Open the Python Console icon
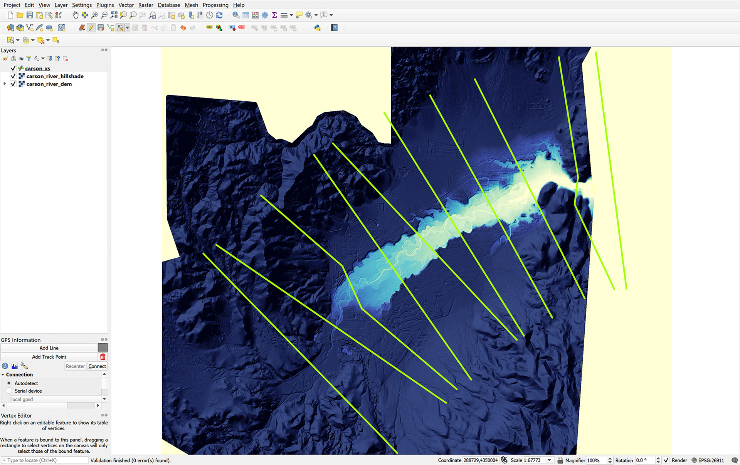 point(318,28)
